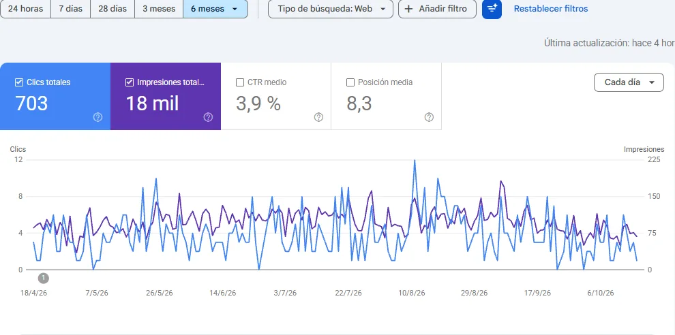Screen dimensions: 675x335
Task: Open the 6 meses date range dropdown
Action: tap(215, 9)
